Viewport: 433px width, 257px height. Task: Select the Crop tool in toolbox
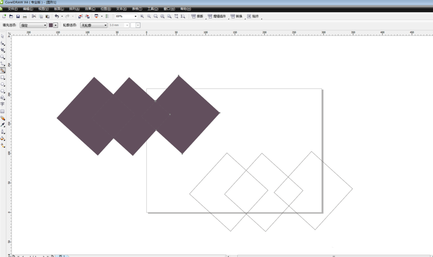[x=3, y=50]
